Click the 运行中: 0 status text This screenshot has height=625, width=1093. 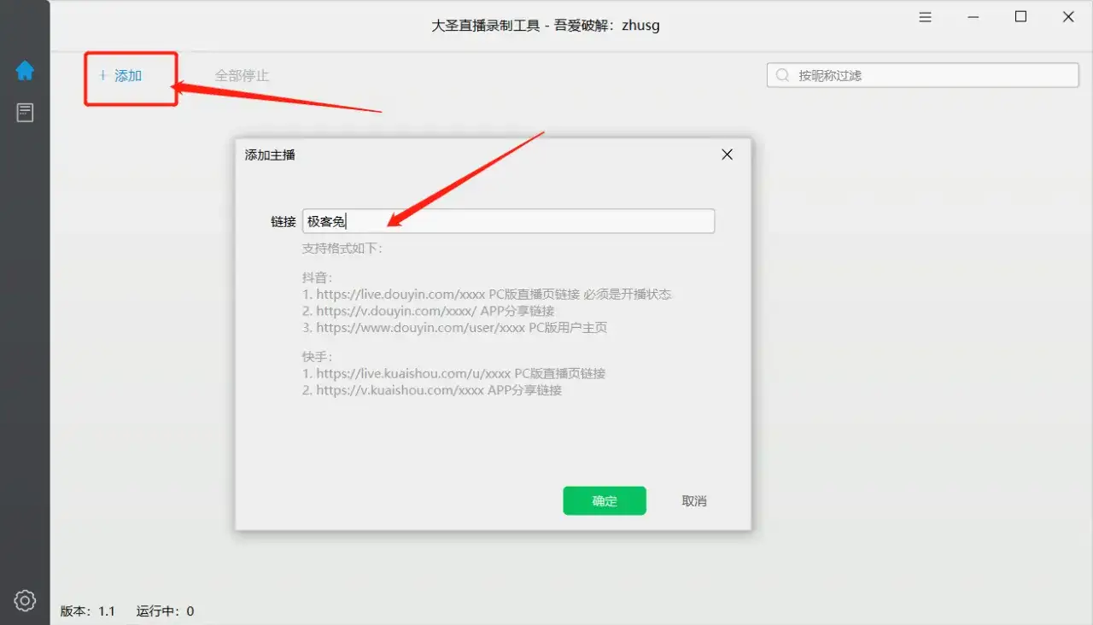pos(165,611)
